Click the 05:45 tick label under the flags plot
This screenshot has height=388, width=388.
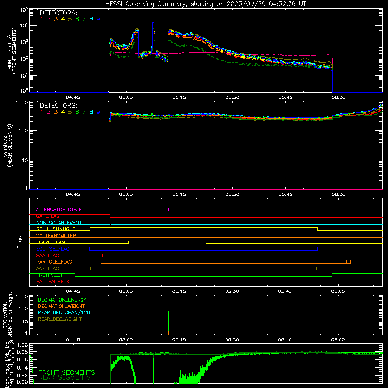click(285, 291)
